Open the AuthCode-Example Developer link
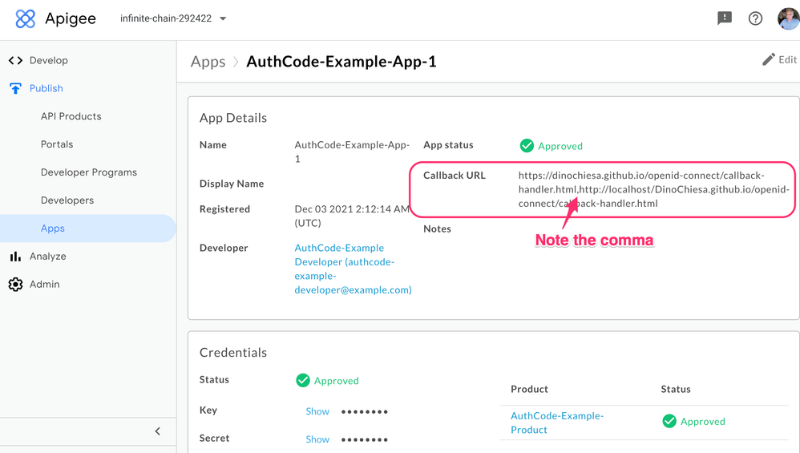The width and height of the screenshot is (800, 453). (353, 269)
